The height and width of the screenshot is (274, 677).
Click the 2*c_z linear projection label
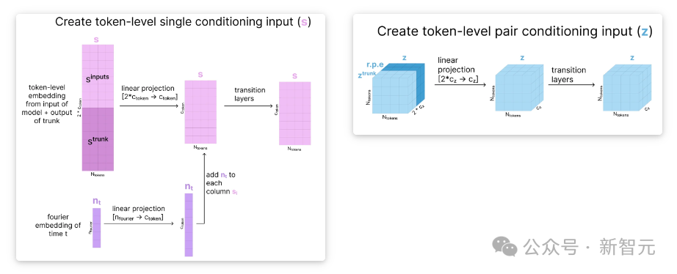click(x=458, y=70)
